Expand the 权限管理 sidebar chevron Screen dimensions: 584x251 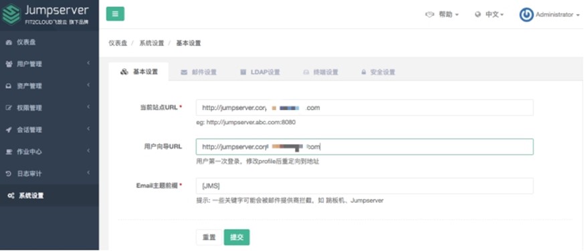(88, 107)
